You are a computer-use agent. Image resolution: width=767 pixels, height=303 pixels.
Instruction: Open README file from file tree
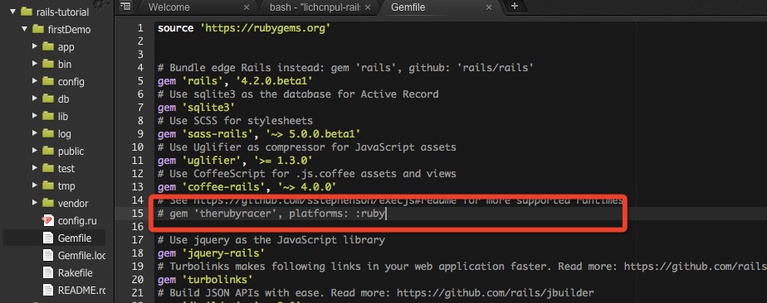pyautogui.click(x=81, y=291)
